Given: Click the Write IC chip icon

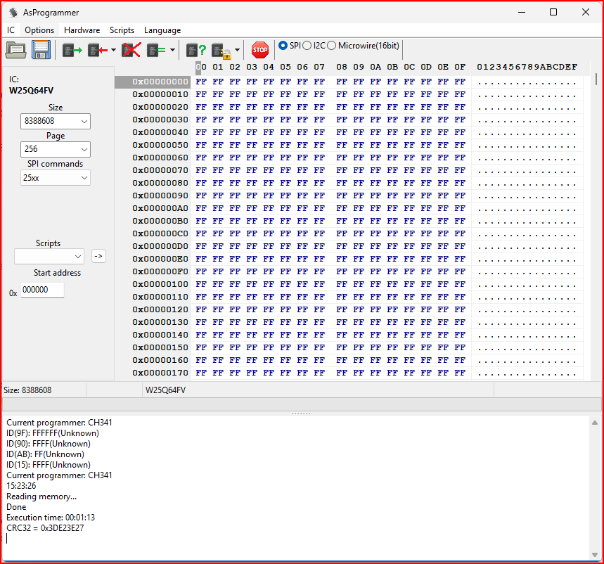Looking at the screenshot, I should [x=98, y=50].
